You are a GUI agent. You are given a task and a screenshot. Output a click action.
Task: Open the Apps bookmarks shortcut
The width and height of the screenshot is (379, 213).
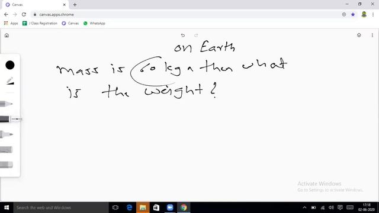tap(11, 23)
